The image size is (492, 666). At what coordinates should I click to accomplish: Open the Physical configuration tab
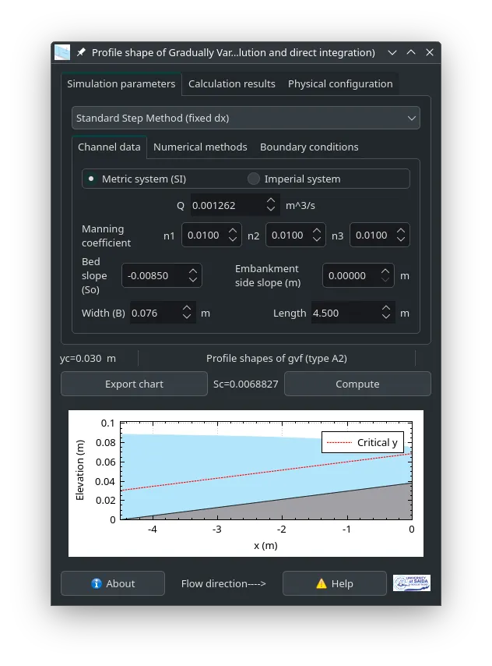(x=340, y=84)
